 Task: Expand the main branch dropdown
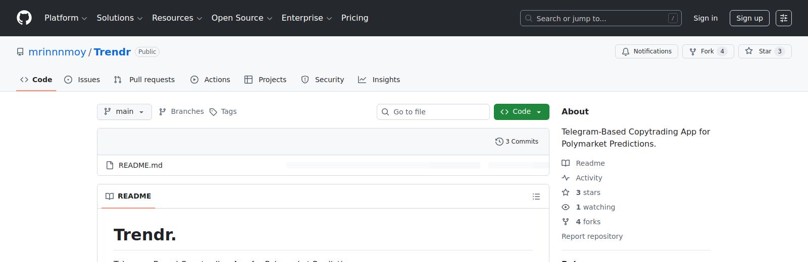tap(124, 112)
